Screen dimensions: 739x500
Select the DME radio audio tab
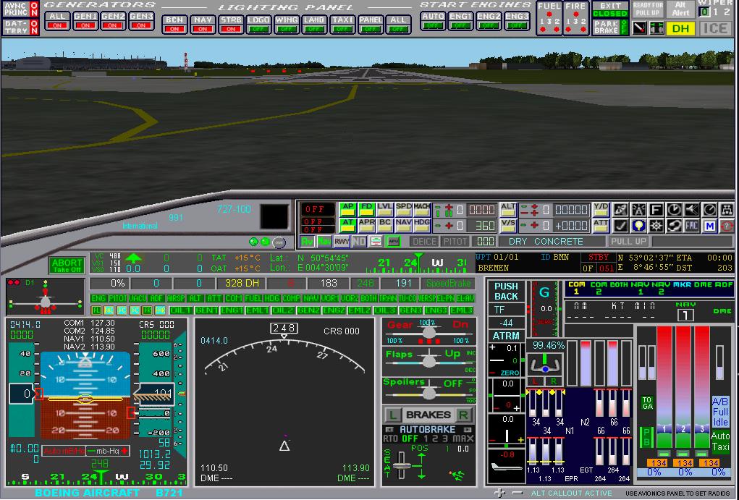[x=703, y=284]
